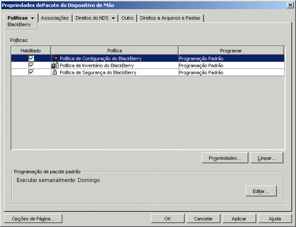This screenshot has height=227, width=296.
Task: Open Propriedades for the selected policy
Action: [x=225, y=158]
